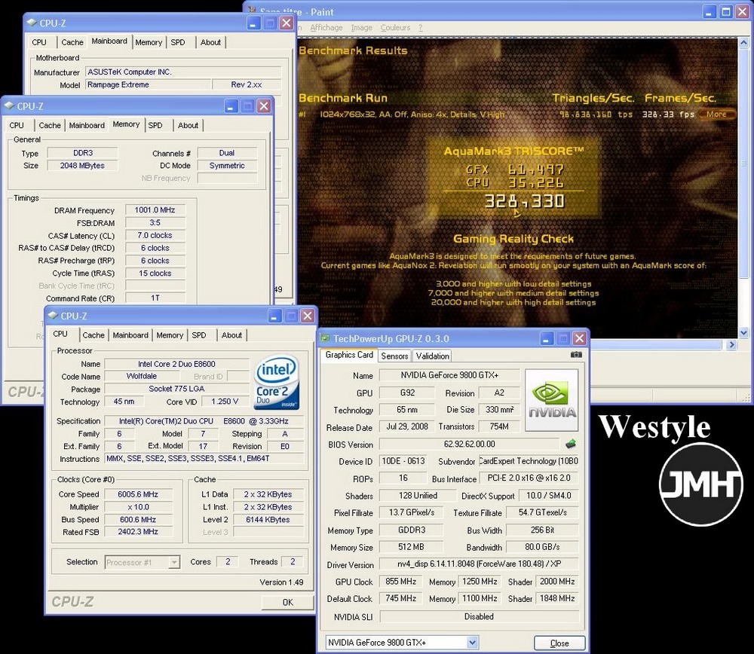Open Mainboard tab in front CPU-Z window
The height and width of the screenshot is (654, 754).
[x=130, y=335]
